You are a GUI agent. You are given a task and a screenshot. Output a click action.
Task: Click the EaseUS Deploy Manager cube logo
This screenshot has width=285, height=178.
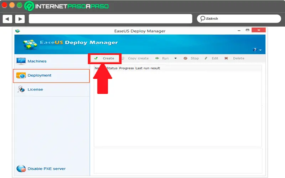(x=30, y=44)
